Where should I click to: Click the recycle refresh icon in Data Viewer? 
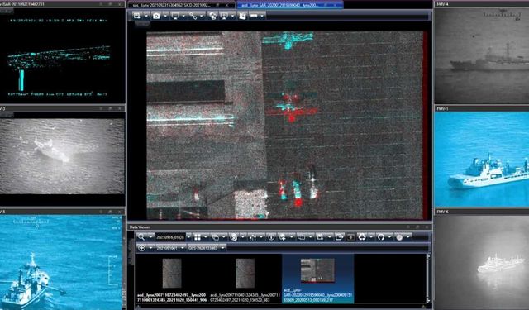pos(362,237)
